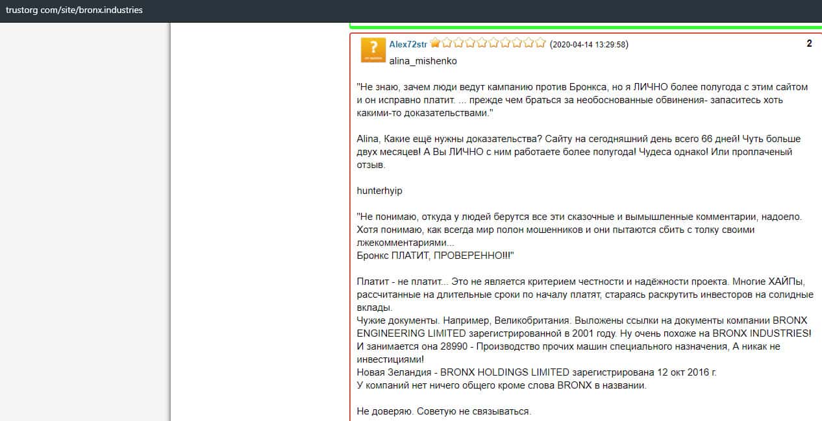Click the line starting "рассчитанные на длительные сроки"
Image resolution: width=822 pixels, height=421 pixels.
click(x=585, y=295)
